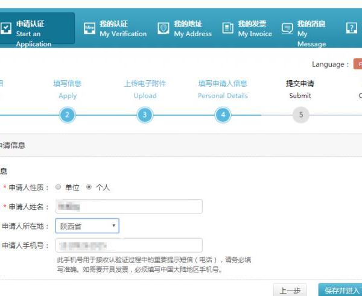Click step 2 circle for Apply
The height and width of the screenshot is (296, 362).
tap(68, 115)
